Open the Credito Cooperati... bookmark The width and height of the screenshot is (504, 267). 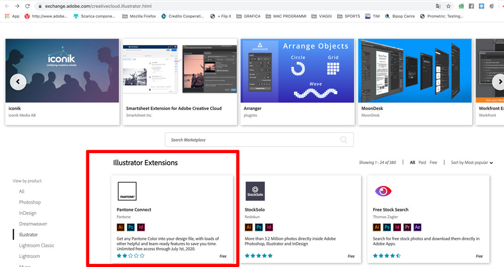click(x=182, y=16)
